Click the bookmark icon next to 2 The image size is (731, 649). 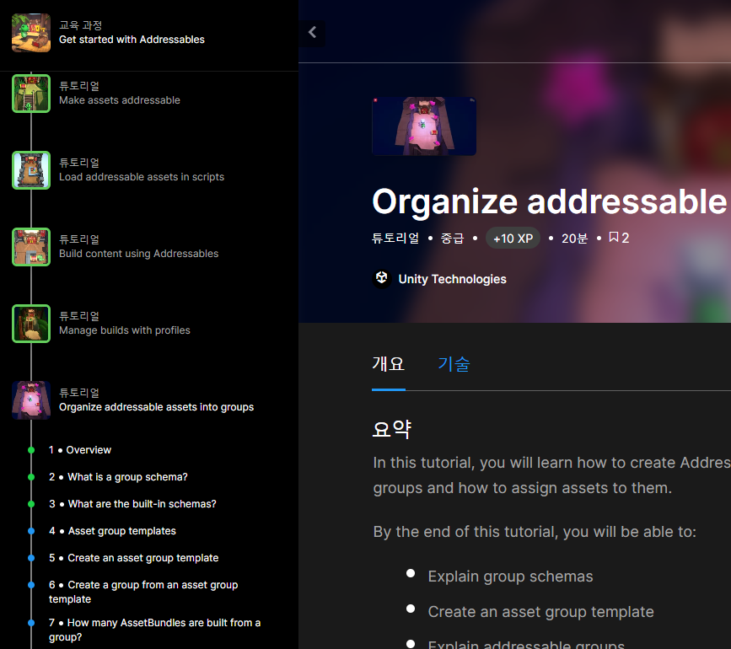[x=614, y=238]
